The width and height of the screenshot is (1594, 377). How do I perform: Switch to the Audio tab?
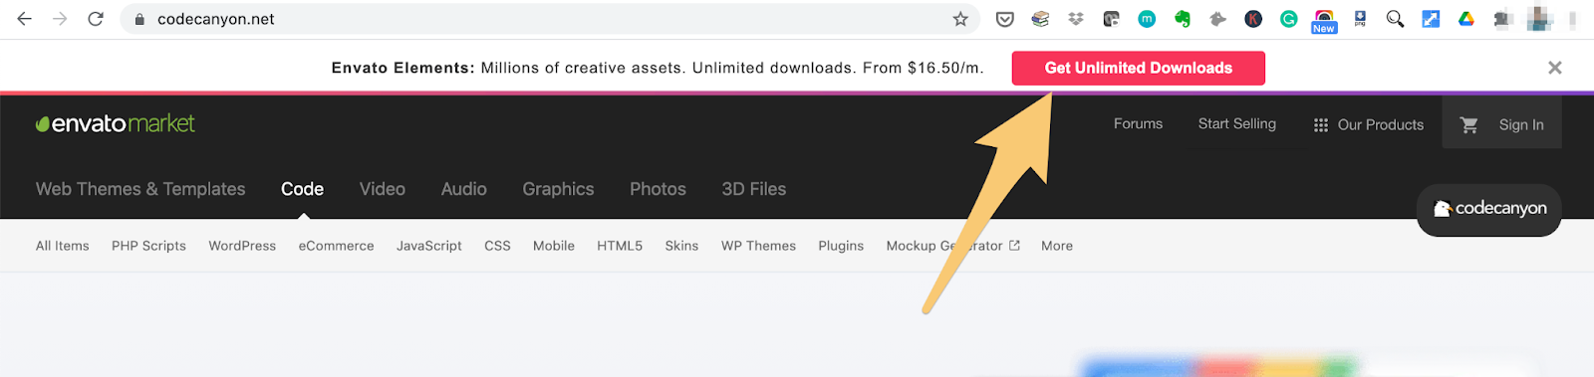464,189
